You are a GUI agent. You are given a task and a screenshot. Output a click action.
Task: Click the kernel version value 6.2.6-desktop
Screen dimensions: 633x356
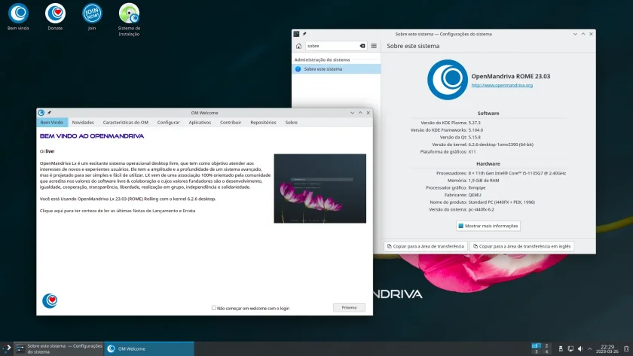click(x=500, y=145)
